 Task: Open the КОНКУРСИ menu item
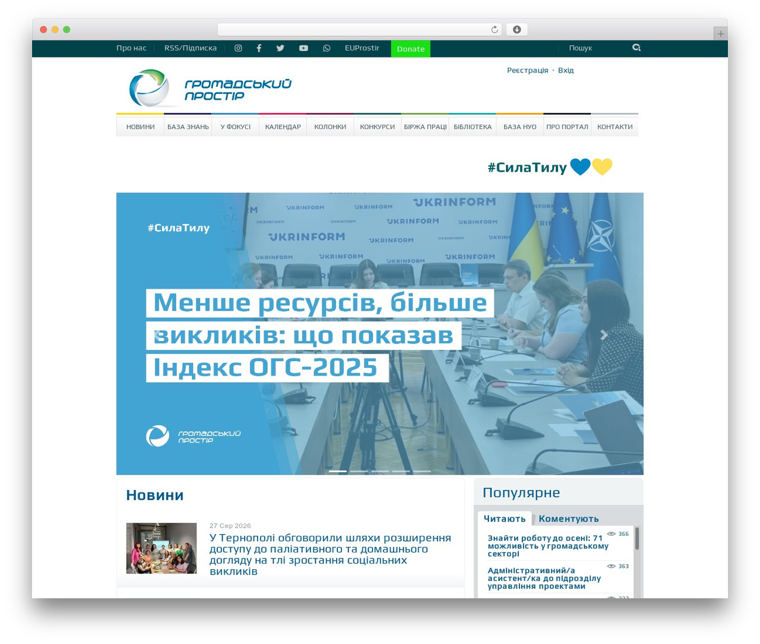[x=378, y=127]
